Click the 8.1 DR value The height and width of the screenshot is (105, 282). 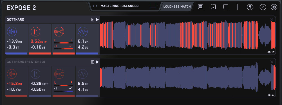click(83, 41)
